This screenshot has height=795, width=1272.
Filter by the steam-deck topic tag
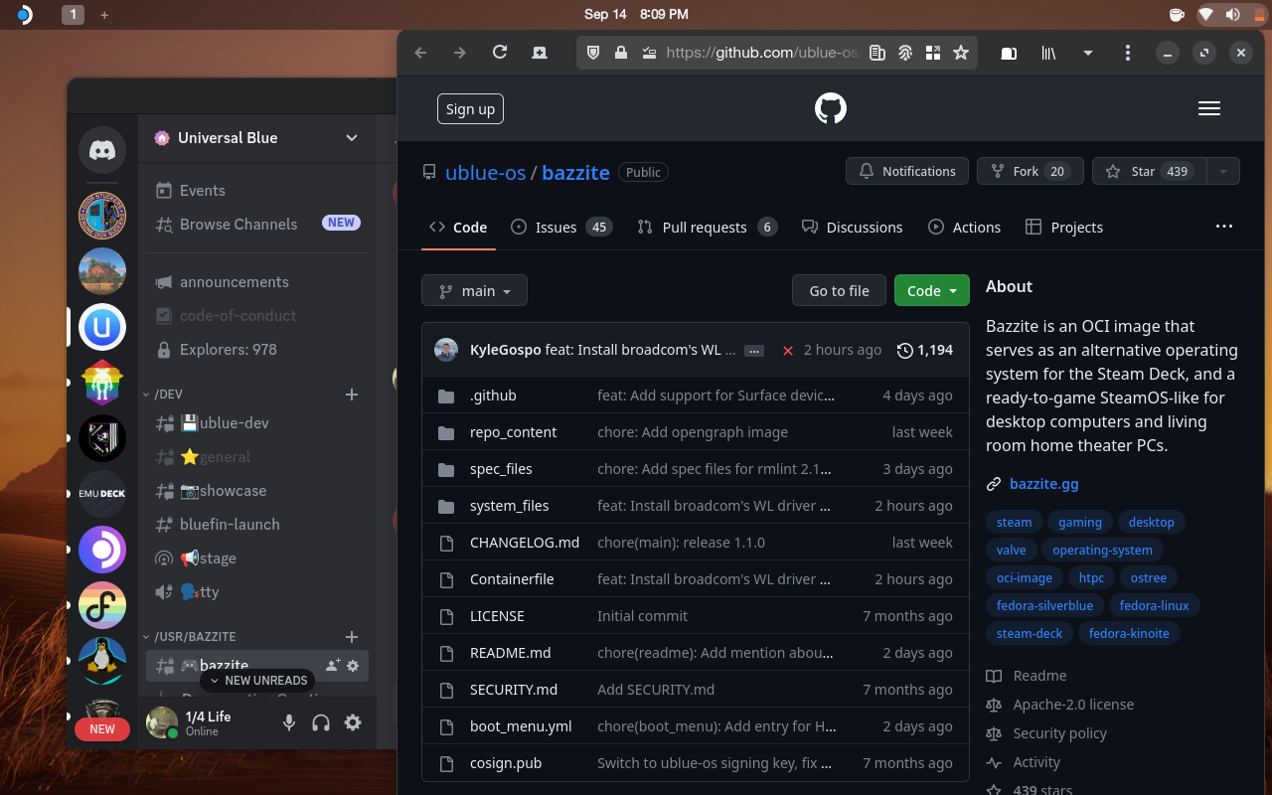point(1030,633)
